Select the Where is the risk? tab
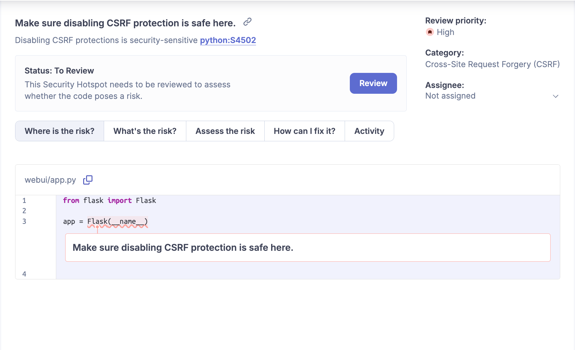 click(x=59, y=131)
